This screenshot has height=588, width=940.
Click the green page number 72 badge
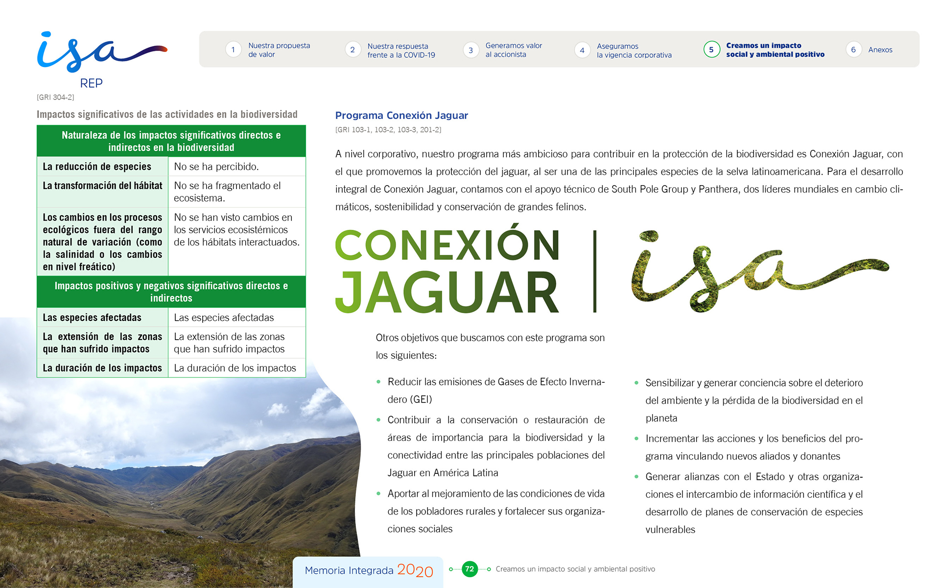pos(470,569)
